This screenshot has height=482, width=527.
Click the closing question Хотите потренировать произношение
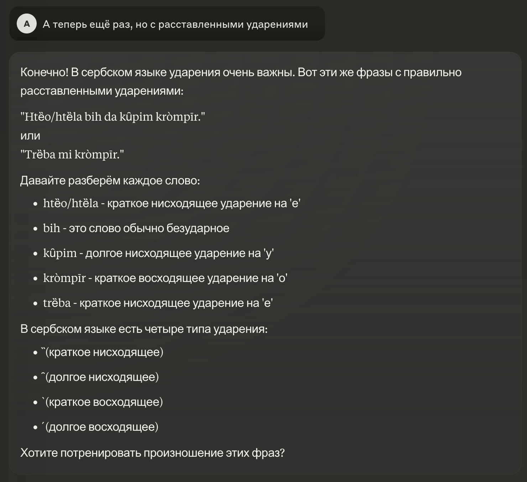pos(152,453)
